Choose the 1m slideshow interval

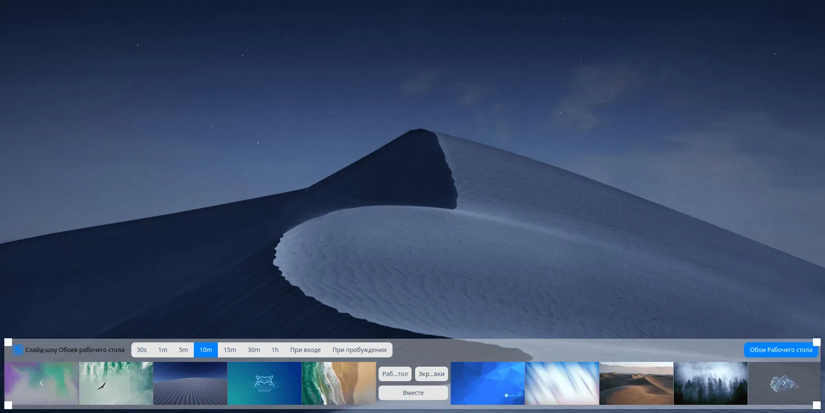click(x=163, y=350)
